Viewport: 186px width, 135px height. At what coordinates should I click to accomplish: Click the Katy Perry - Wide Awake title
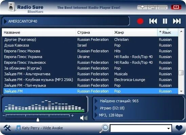42,128
